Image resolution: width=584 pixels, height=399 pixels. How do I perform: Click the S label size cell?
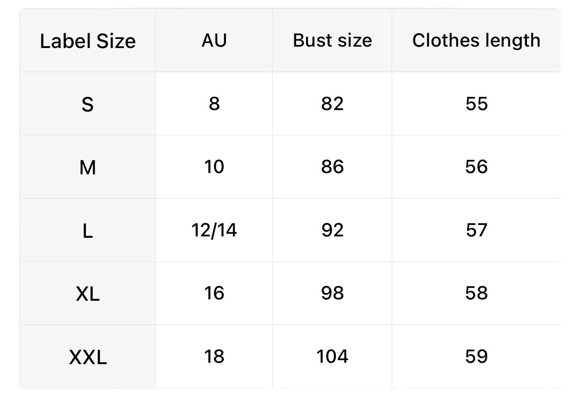[88, 104]
